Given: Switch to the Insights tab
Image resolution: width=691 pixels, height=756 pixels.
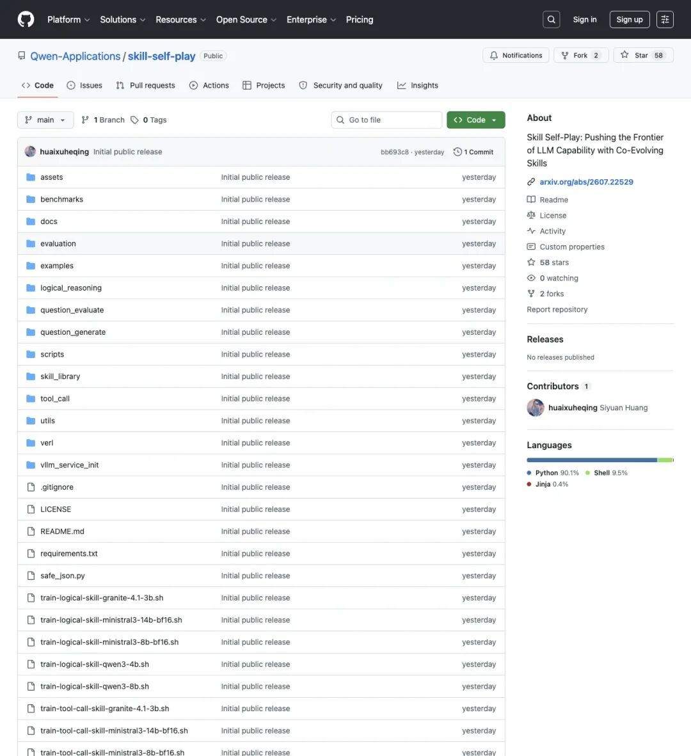Looking at the screenshot, I should pyautogui.click(x=418, y=85).
